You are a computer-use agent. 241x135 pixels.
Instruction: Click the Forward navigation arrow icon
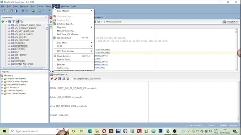40,11
